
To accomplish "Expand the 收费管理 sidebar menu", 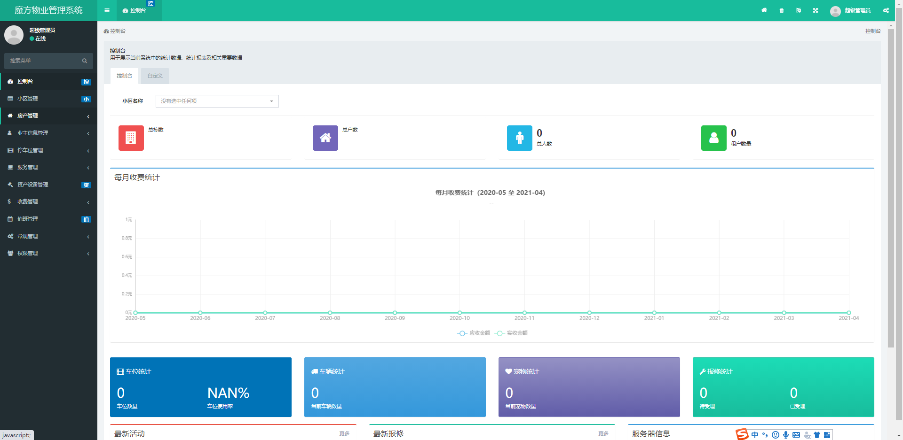I will [48, 201].
